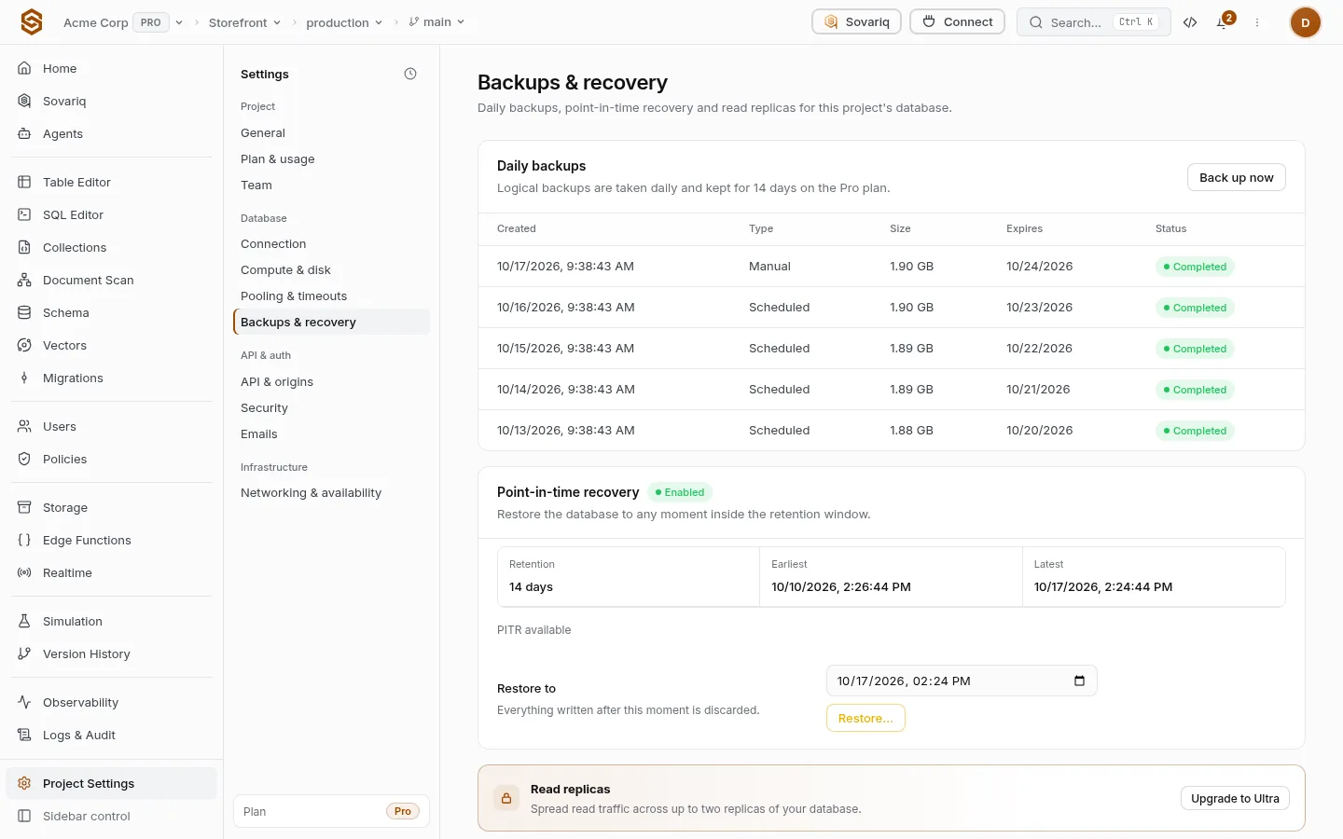Click the Plan Pro badge

click(x=403, y=811)
